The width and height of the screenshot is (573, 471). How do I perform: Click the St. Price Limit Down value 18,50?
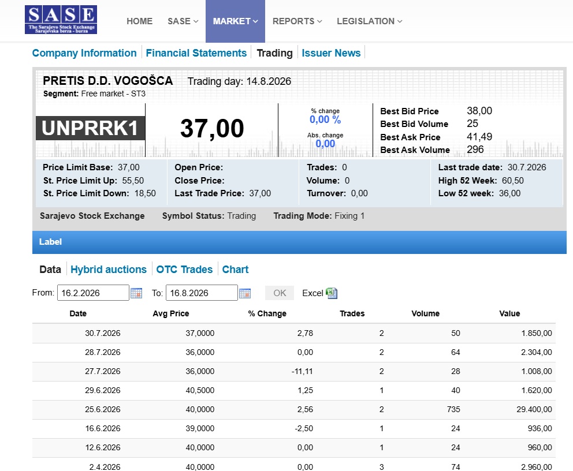145,193
